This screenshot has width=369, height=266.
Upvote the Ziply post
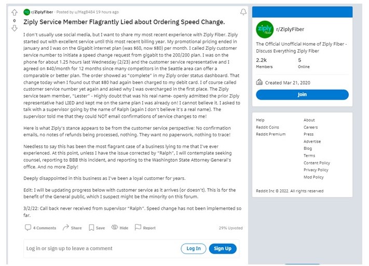point(15,12)
